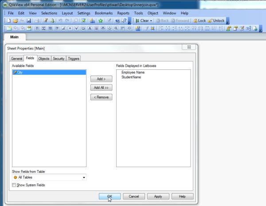Create a Search Object magnifier icon

[116, 28]
